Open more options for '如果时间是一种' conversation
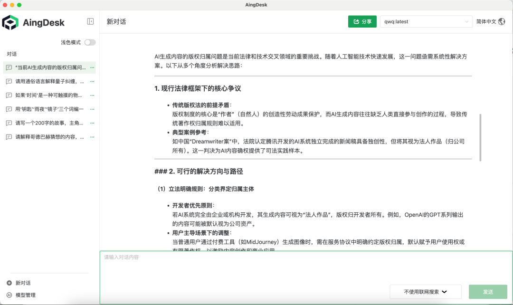513x305 pixels. pos(92,95)
